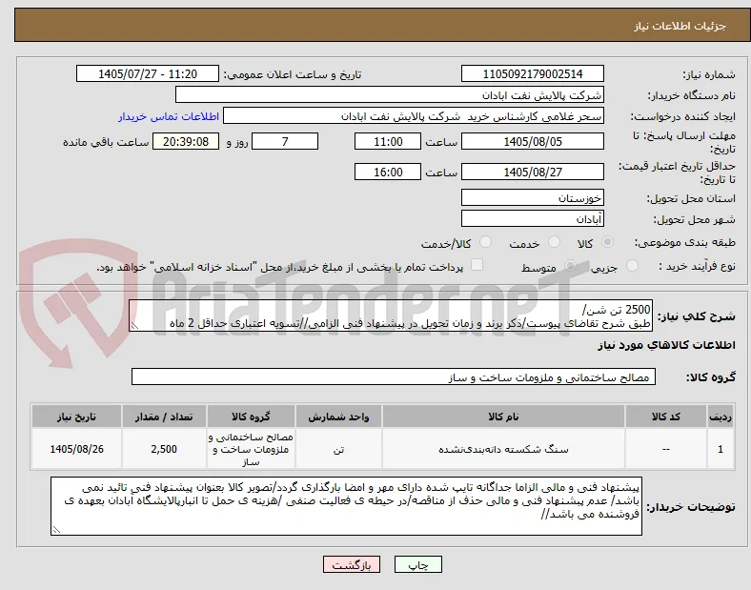Click the unit cell تن
The width and height of the screenshot is (751, 590).
tap(338, 449)
